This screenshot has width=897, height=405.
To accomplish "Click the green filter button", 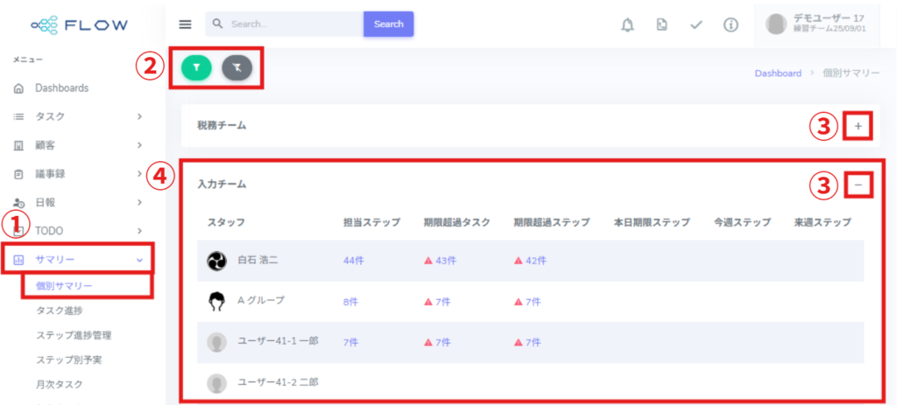I will 196,67.
